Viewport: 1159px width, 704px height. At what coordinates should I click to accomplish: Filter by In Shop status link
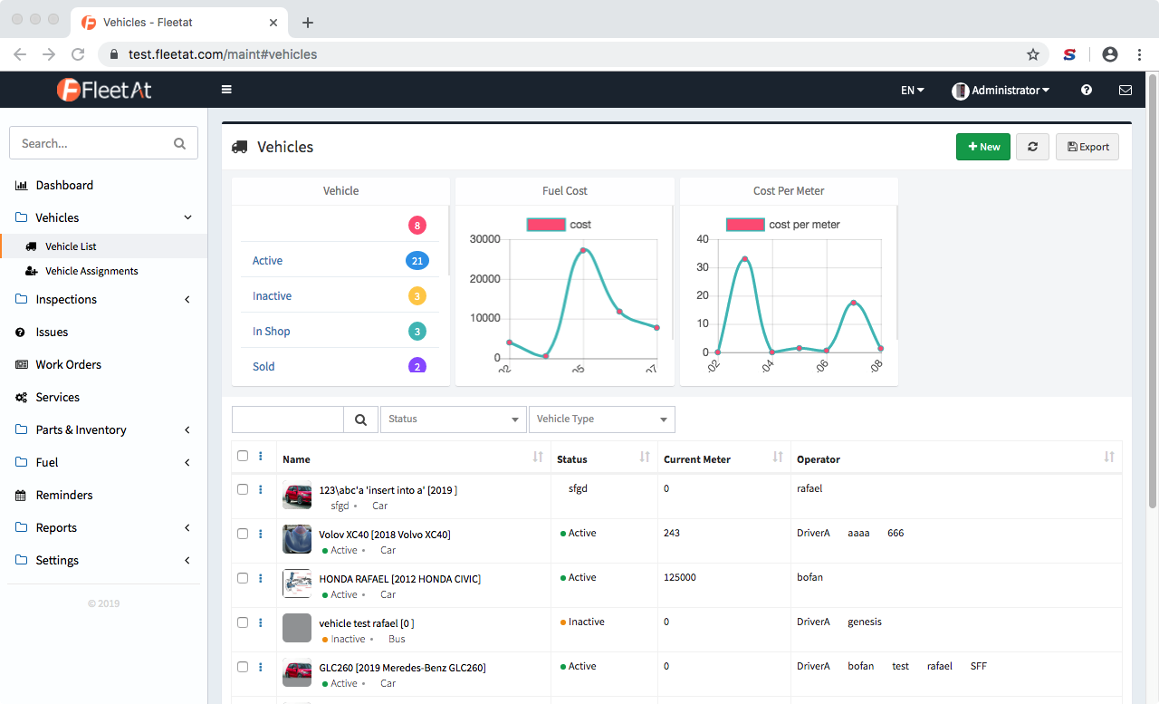[271, 332]
